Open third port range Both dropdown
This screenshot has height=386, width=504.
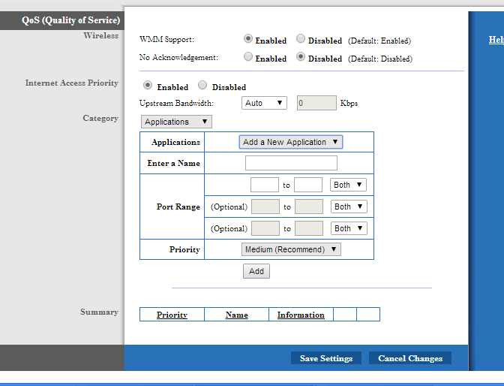click(349, 228)
